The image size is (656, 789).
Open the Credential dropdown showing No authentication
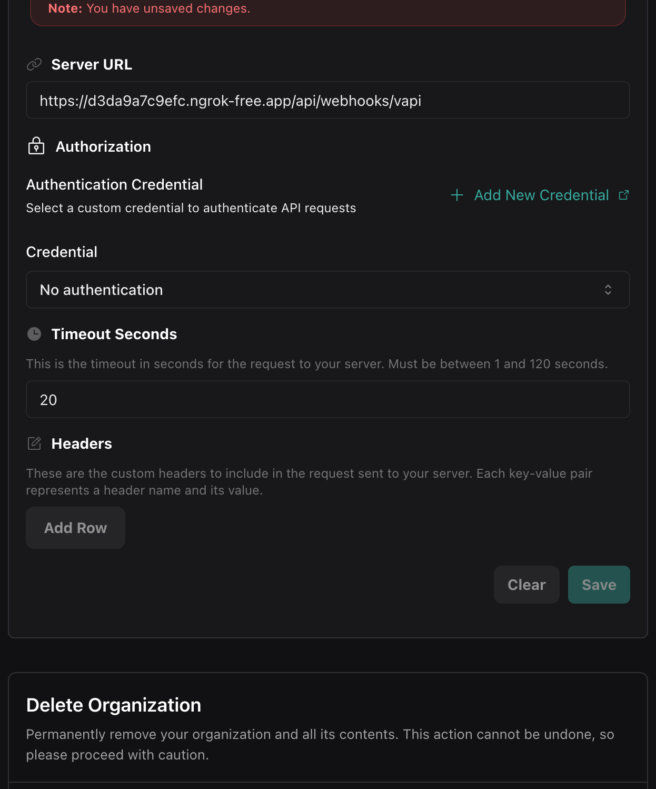tap(328, 290)
